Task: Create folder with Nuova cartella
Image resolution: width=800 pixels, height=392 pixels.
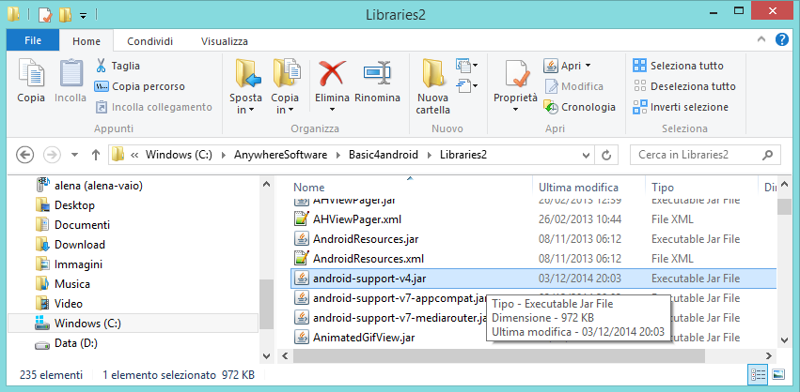Action: point(432,86)
